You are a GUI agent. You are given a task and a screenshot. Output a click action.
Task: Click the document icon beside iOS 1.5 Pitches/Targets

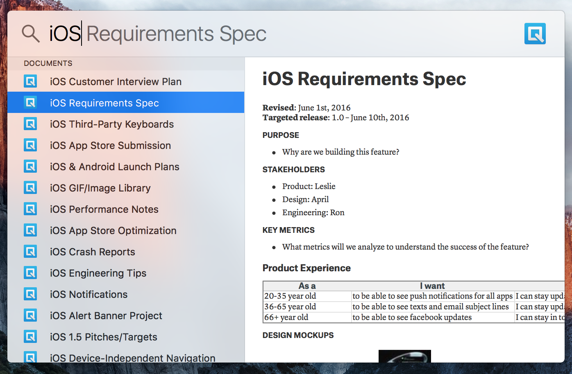coord(30,337)
